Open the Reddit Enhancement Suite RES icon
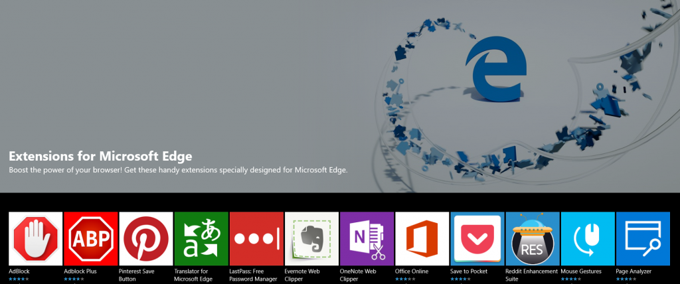Image resolution: width=680 pixels, height=284 pixels. coord(533,238)
